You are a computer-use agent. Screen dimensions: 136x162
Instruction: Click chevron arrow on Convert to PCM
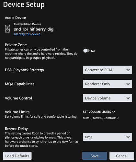tap(128, 70)
